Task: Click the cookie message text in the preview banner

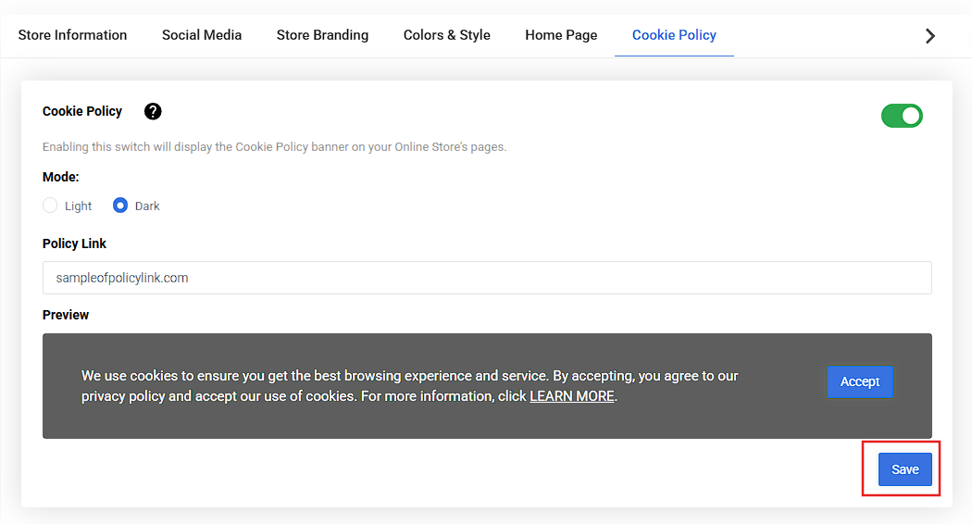Action: point(409,377)
